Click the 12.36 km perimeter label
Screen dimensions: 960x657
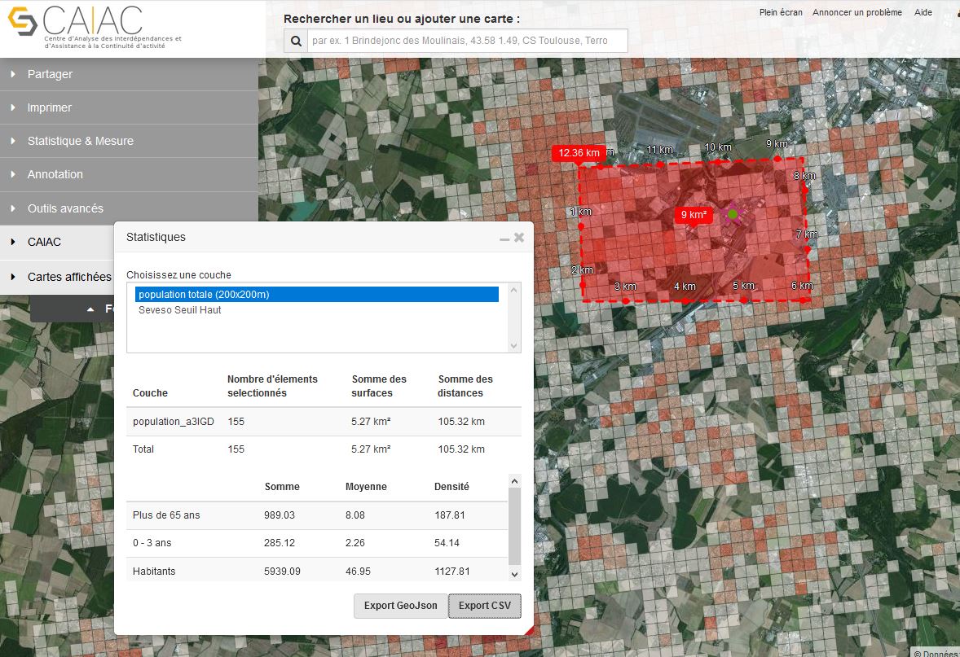(579, 153)
